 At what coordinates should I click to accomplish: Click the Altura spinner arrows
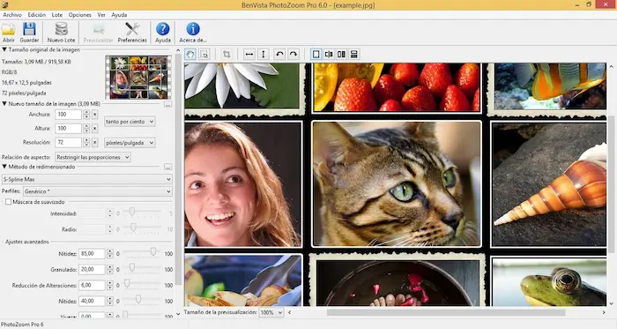[86, 129]
